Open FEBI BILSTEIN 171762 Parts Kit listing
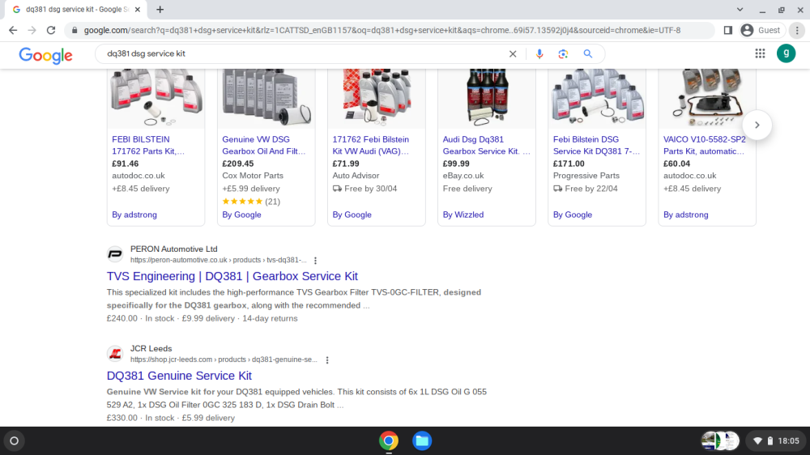This screenshot has height=455, width=810. pos(148,145)
